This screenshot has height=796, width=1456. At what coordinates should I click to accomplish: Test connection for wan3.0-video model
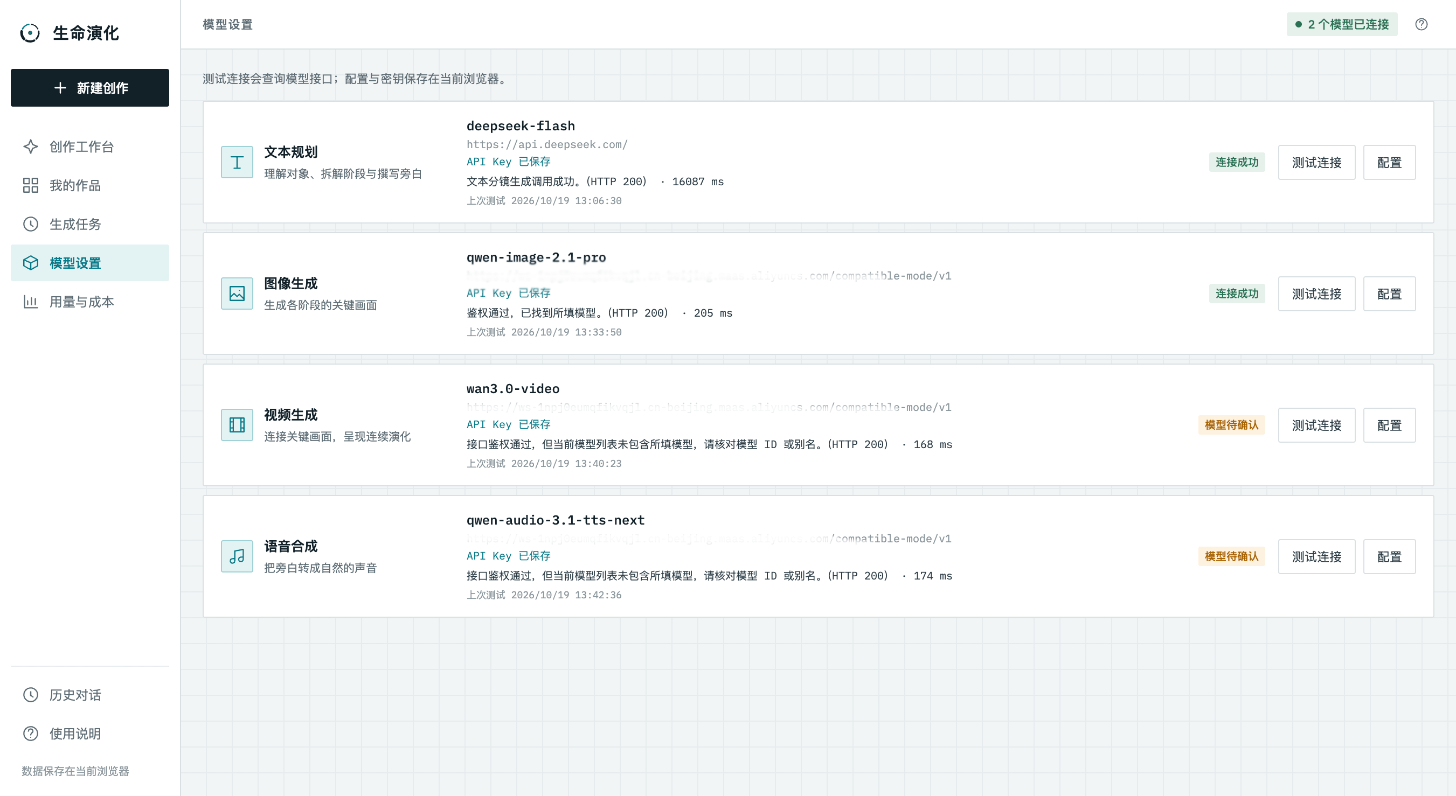click(1316, 425)
